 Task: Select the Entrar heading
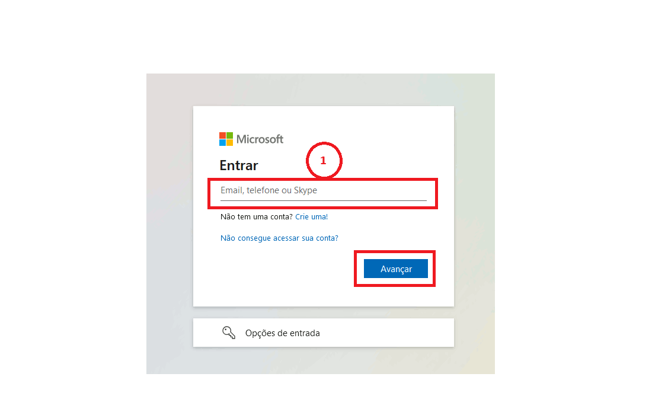coord(239,165)
